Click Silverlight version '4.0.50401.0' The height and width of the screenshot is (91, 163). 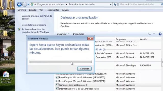[x=145, y=65]
